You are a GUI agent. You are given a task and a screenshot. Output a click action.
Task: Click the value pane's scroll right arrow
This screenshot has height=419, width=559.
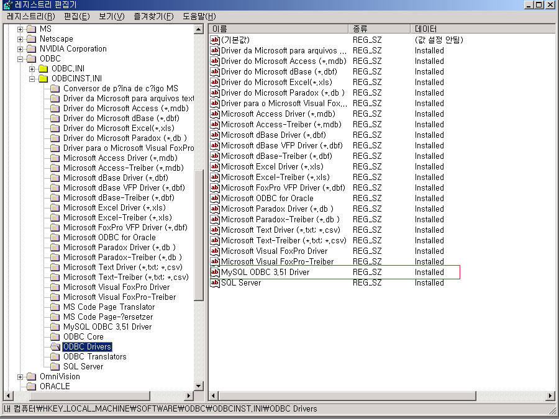[x=551, y=395]
